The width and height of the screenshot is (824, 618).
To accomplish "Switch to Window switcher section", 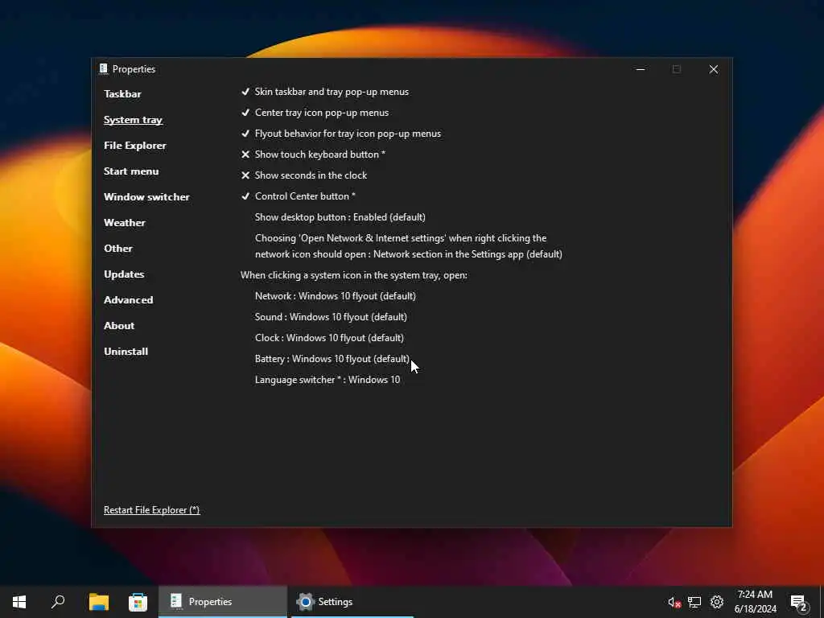I will [146, 197].
